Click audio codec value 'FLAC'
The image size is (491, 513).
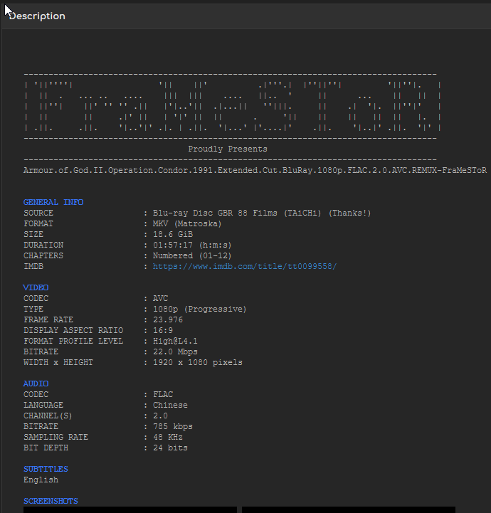pyautogui.click(x=163, y=394)
